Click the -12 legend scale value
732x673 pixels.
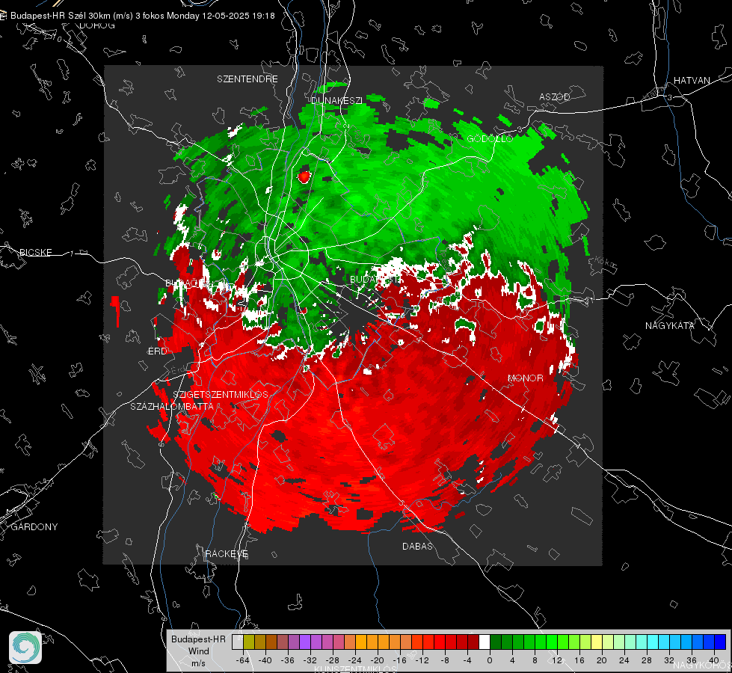click(422, 660)
